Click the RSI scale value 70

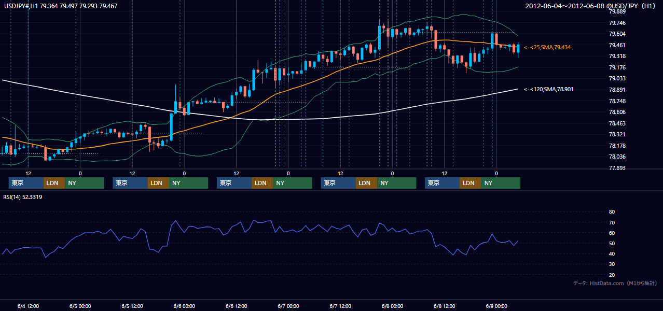click(x=612, y=222)
